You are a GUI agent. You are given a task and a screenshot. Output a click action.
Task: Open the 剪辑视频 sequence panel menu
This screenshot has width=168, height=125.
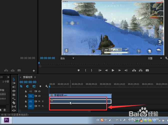[x=35, y=77]
